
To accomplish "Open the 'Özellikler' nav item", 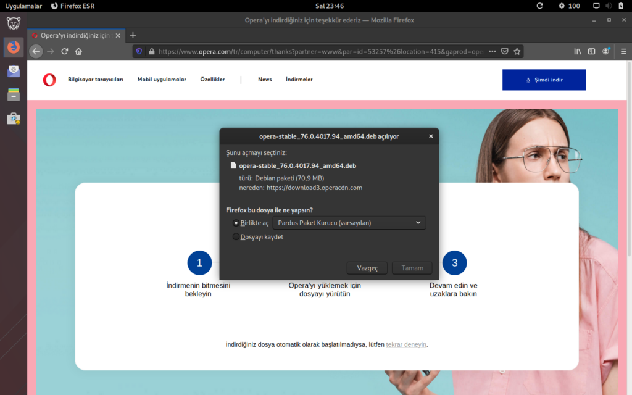I will (x=212, y=80).
